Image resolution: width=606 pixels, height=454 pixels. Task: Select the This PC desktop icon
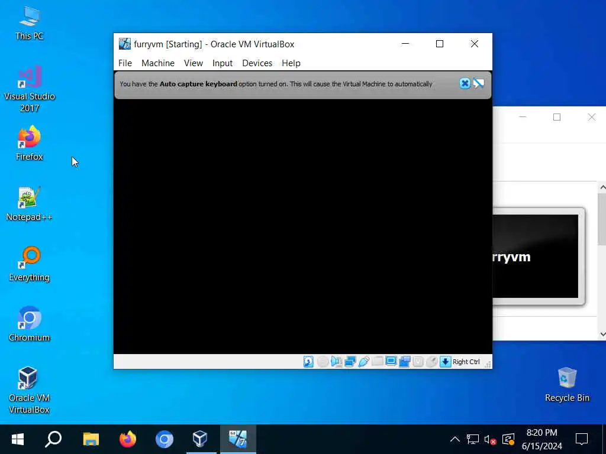(30, 23)
